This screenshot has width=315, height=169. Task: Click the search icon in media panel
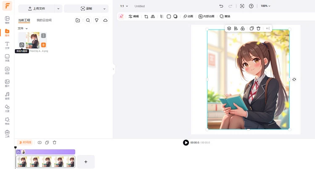coord(88,20)
